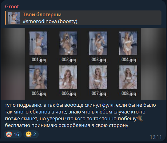Open the 001.jpg thumbnail
The image size is (167, 143).
click(38, 43)
